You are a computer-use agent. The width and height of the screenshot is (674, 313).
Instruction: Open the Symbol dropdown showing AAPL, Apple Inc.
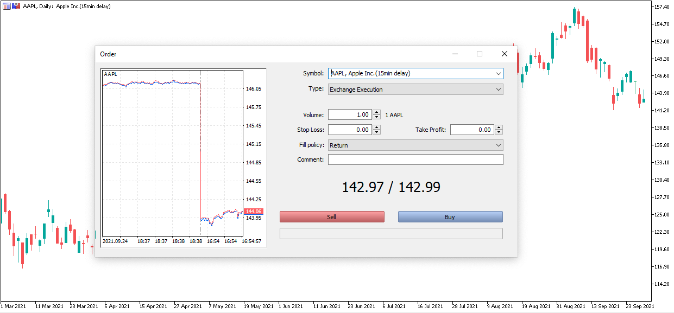point(415,73)
